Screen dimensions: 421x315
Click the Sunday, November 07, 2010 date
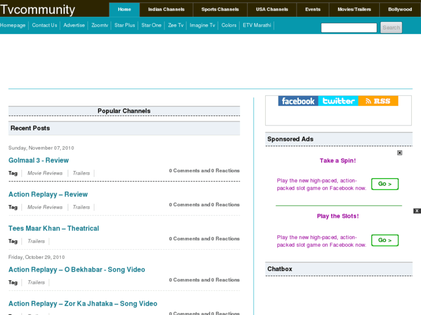(41, 148)
